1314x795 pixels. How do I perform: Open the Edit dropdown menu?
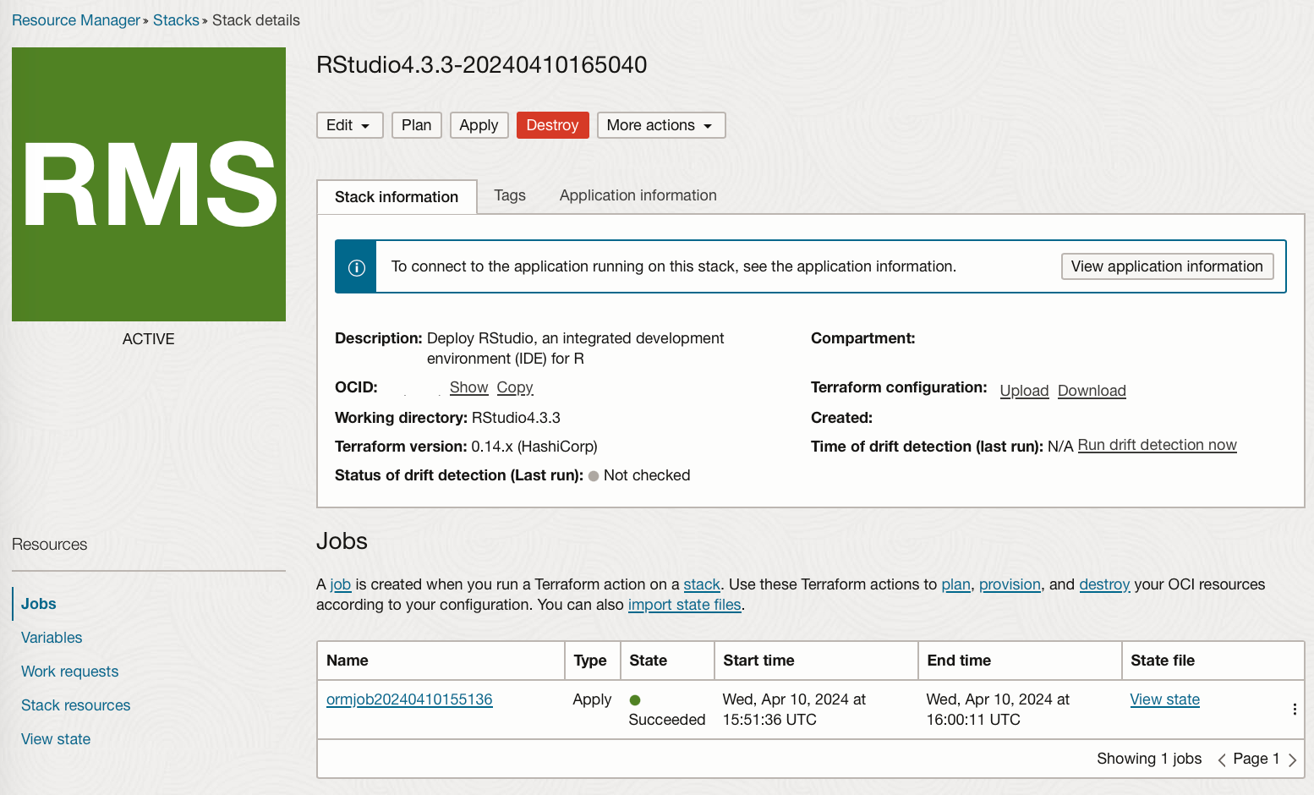pos(350,125)
